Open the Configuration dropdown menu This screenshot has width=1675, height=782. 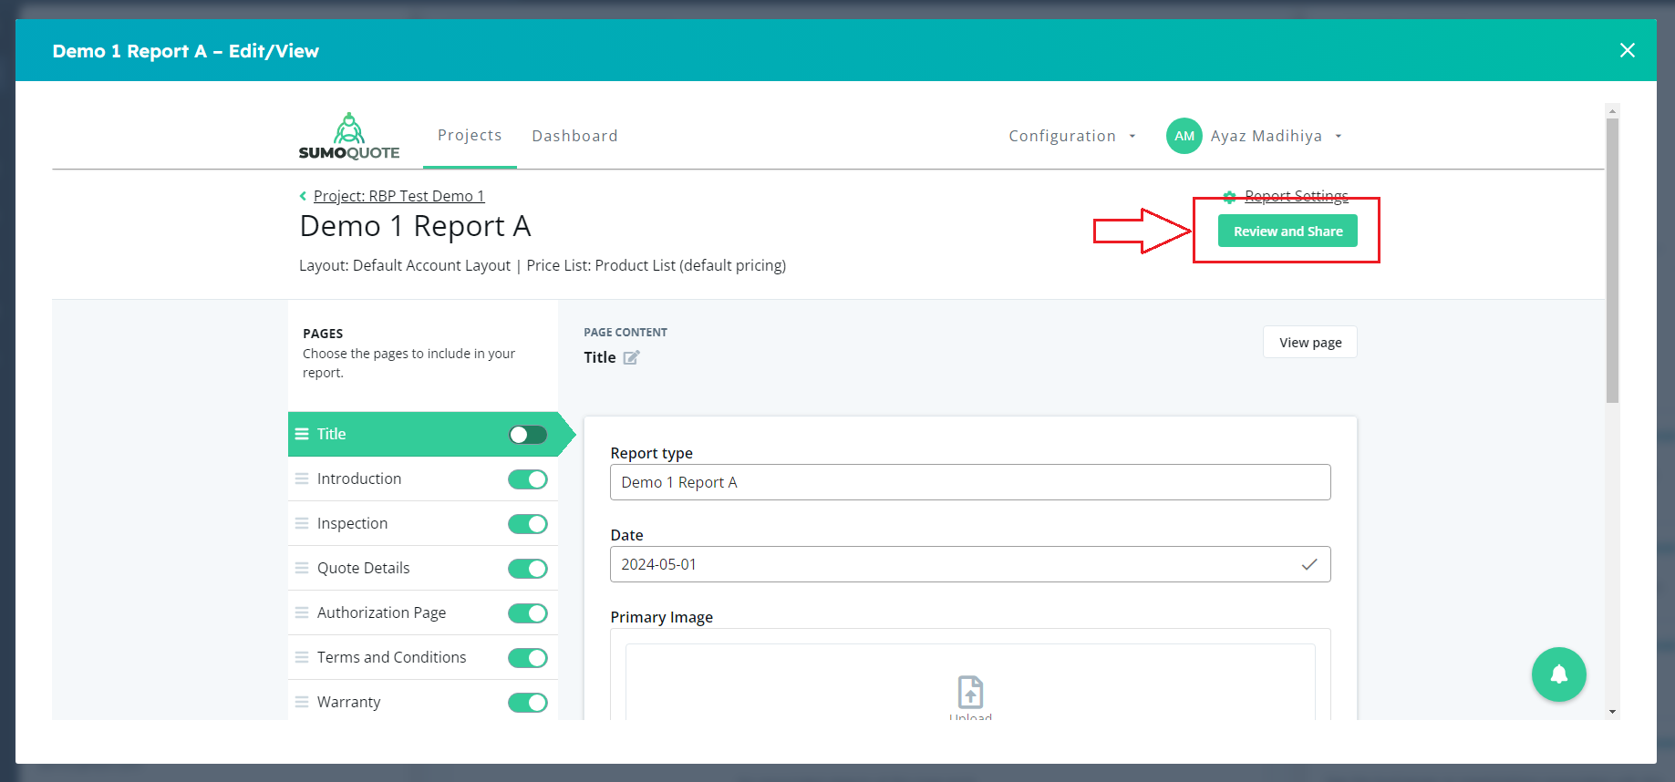pyautogui.click(x=1072, y=136)
